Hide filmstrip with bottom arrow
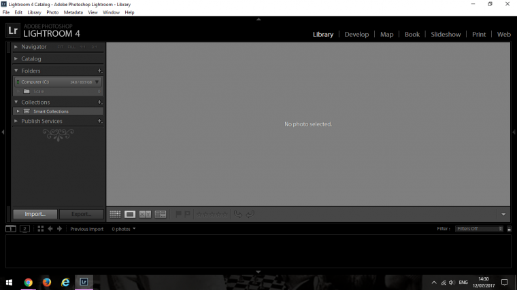This screenshot has width=517, height=290. click(258, 272)
